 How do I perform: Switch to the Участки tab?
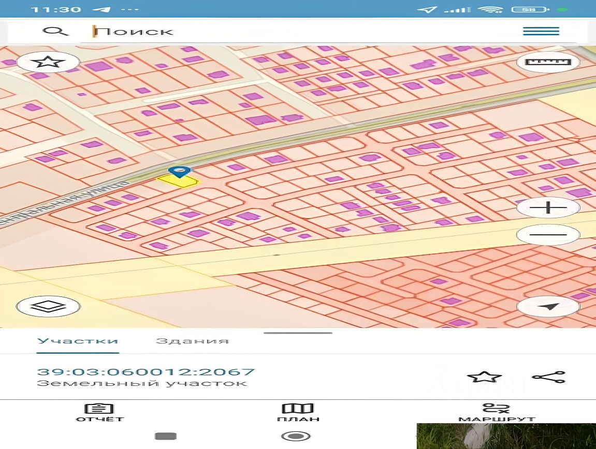[x=78, y=341]
